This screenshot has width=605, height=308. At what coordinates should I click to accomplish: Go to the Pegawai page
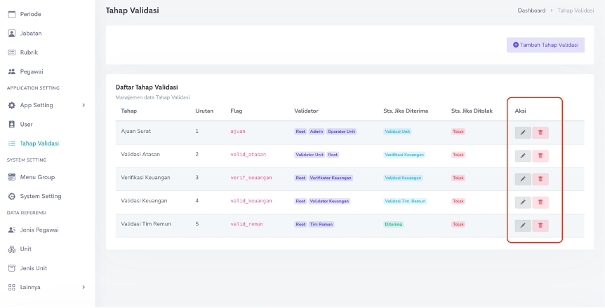point(31,71)
